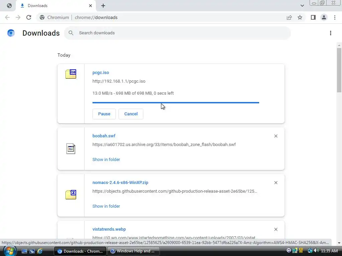Click the first round system tray icon
This screenshot has height=256, width=342.
289,251
